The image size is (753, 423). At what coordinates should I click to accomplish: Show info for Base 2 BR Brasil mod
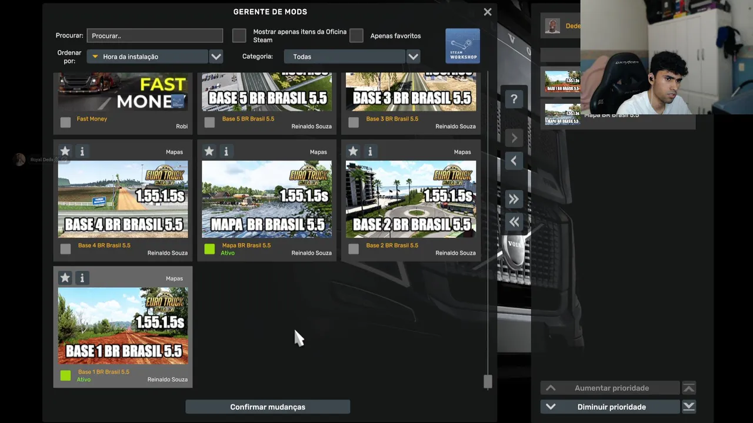[x=370, y=152]
